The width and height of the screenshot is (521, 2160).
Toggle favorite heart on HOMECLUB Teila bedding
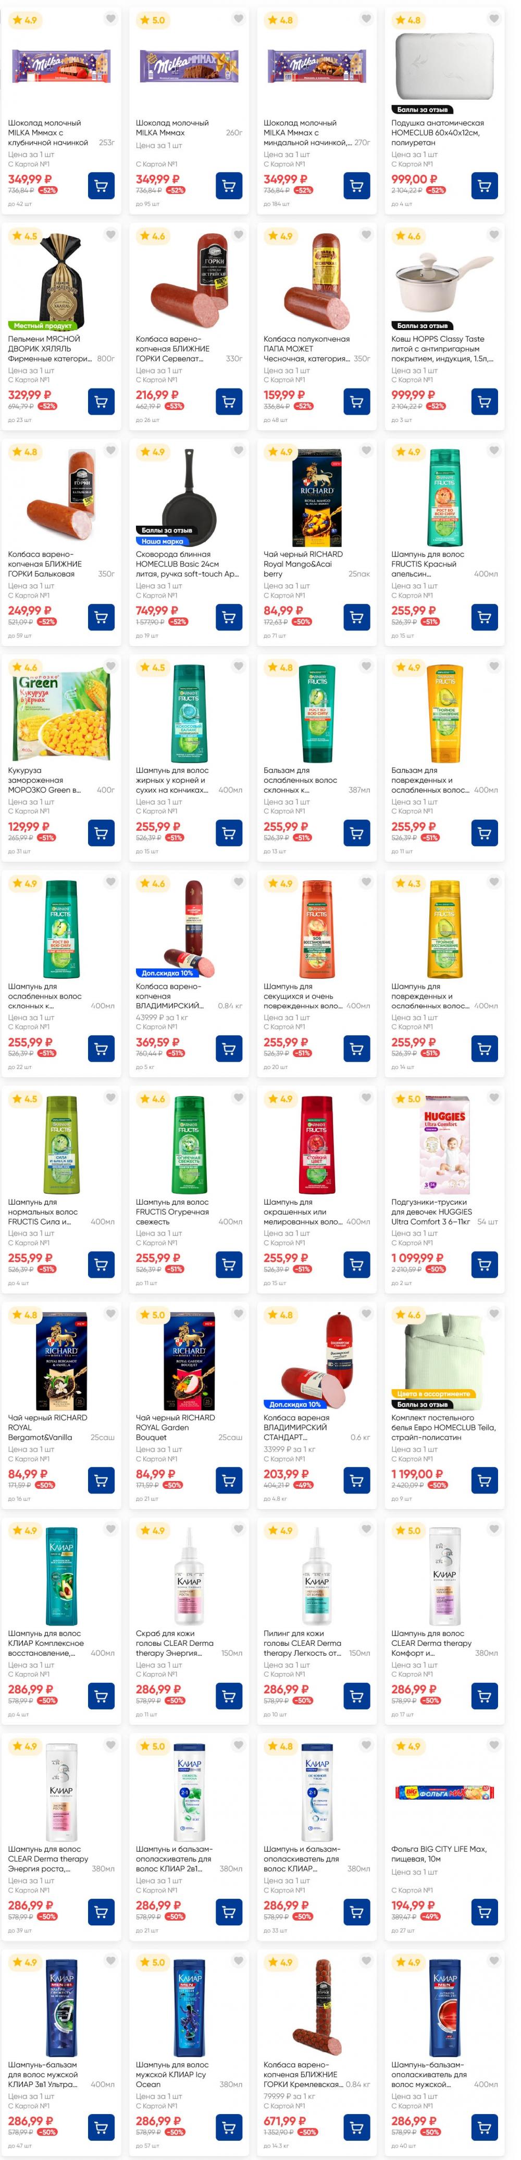493,1313
